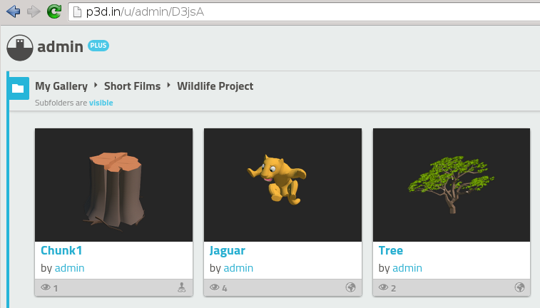Click the view count 1 on Chunk1
The height and width of the screenshot is (308, 540).
(x=56, y=288)
